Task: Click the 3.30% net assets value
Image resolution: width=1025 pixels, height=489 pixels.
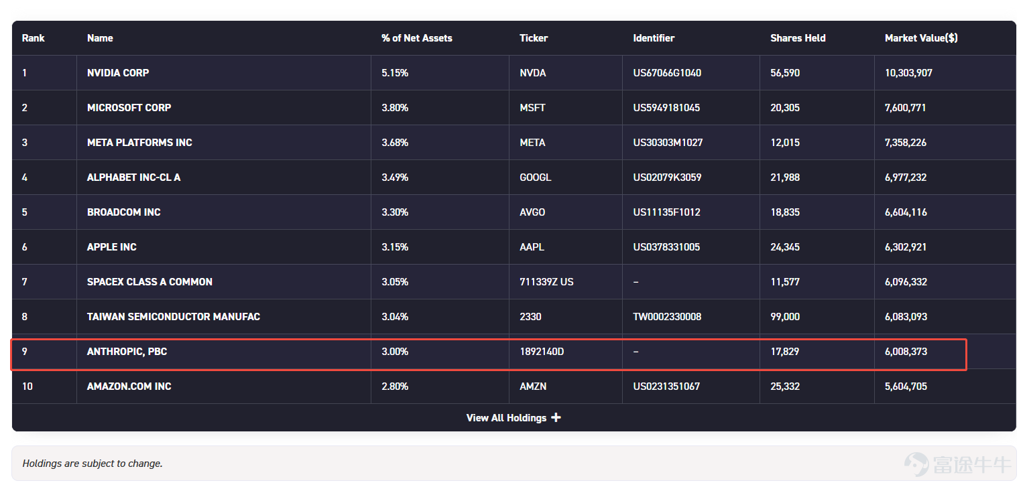Action: 395,212
